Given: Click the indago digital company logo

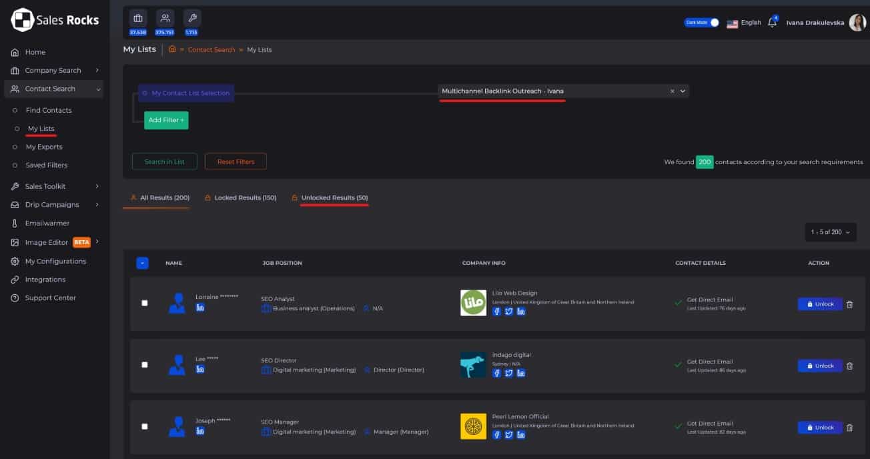Looking at the screenshot, I should pos(473,365).
